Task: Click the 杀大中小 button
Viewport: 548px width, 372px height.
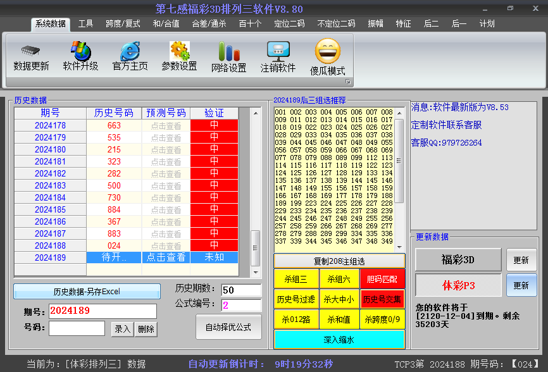Action: pyautogui.click(x=339, y=299)
